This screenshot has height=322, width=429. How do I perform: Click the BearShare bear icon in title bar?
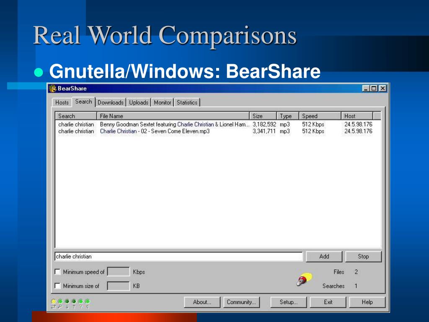point(52,88)
